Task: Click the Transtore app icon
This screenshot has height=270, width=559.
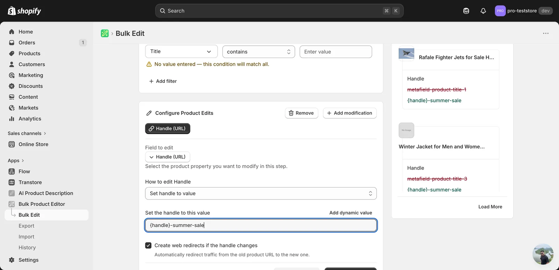Action: pyautogui.click(x=12, y=182)
